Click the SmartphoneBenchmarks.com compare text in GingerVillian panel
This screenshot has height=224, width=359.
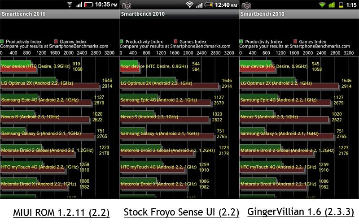click(295, 47)
